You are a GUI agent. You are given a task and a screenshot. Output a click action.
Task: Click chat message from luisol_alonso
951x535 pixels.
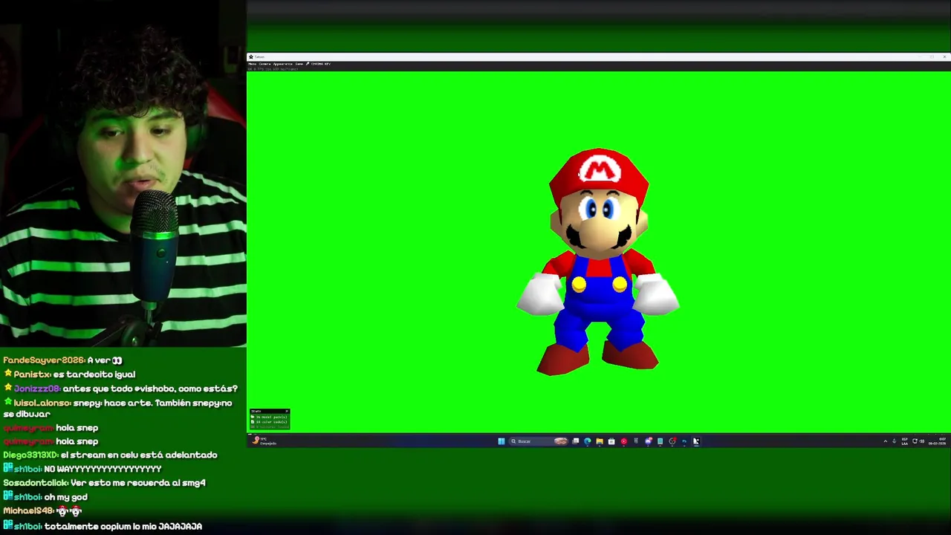coord(117,409)
